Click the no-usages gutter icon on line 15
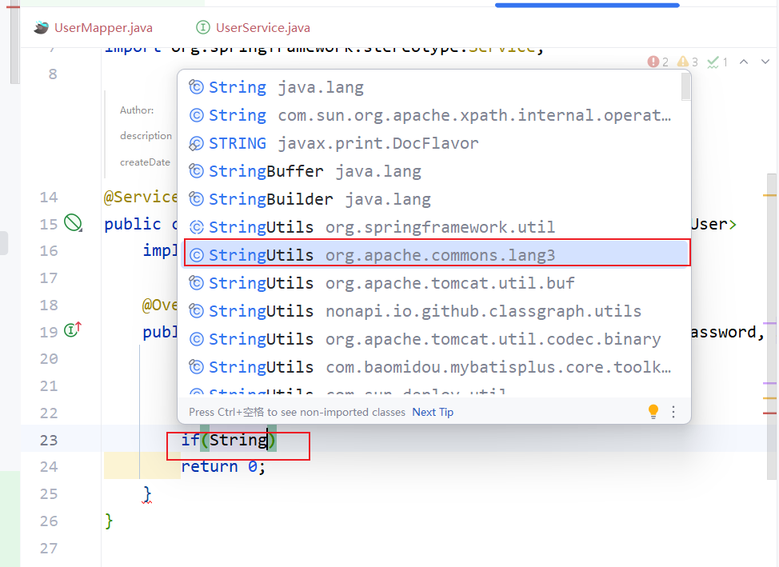779x567 pixels. point(73,222)
